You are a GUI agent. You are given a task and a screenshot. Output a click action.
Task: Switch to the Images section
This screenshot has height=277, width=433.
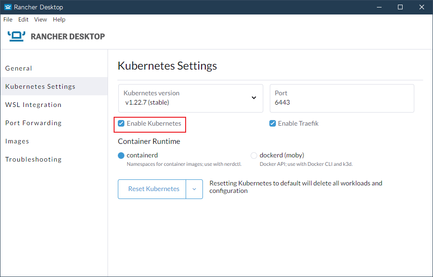click(x=17, y=141)
